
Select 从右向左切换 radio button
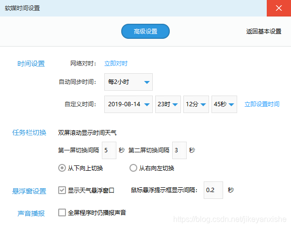(x=133, y=168)
